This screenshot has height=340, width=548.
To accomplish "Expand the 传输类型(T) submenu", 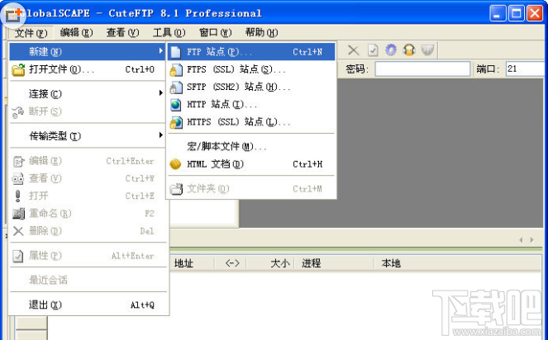I will click(x=88, y=136).
